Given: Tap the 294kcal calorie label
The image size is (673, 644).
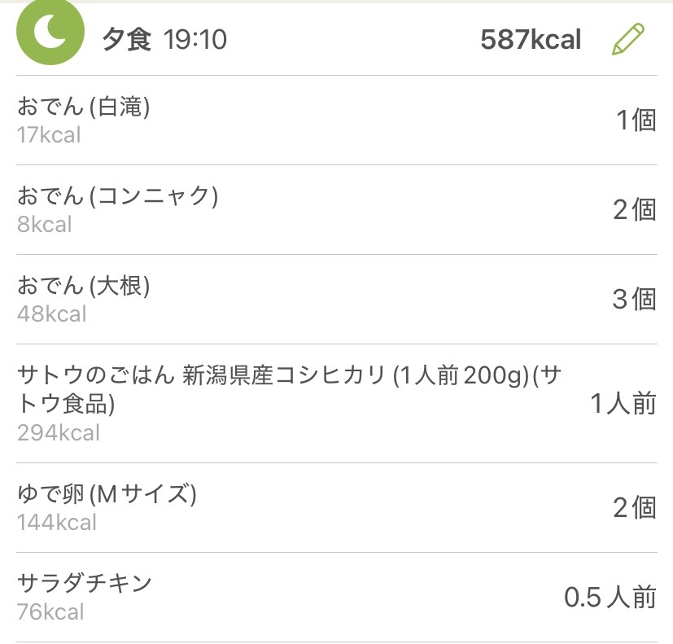Looking at the screenshot, I should (59, 432).
